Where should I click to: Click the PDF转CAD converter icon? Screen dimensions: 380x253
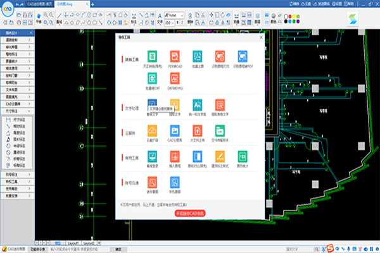(x=175, y=57)
